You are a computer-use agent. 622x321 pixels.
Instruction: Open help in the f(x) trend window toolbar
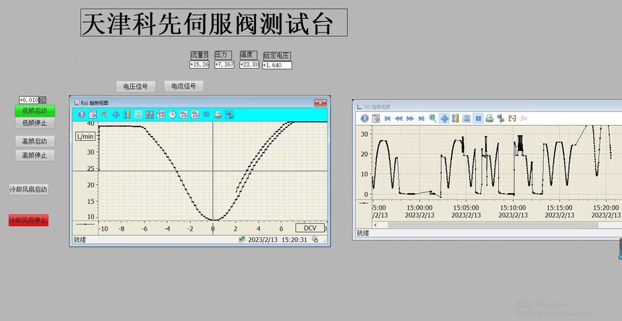tap(81, 114)
